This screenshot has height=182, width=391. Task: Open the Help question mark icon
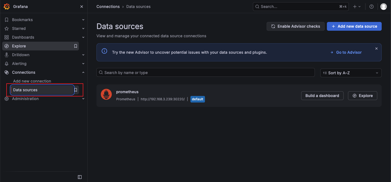tap(372, 7)
